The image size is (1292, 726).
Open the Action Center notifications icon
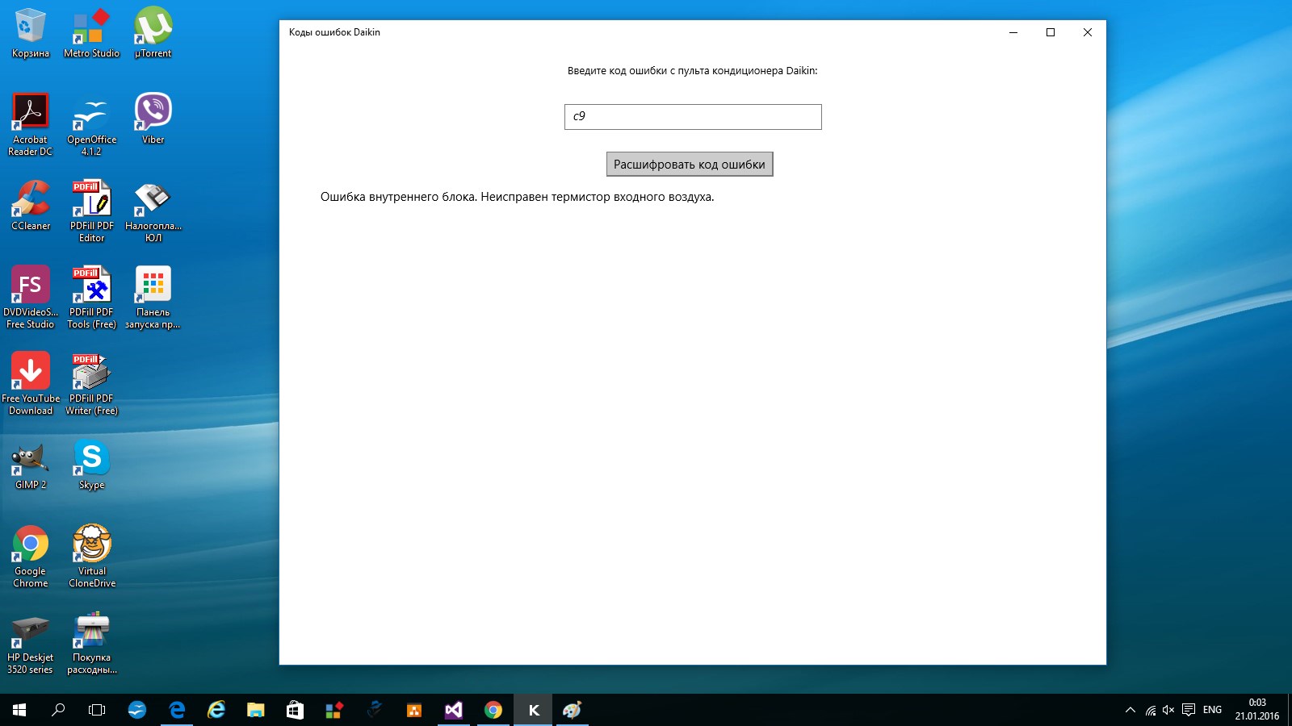[x=1189, y=710]
